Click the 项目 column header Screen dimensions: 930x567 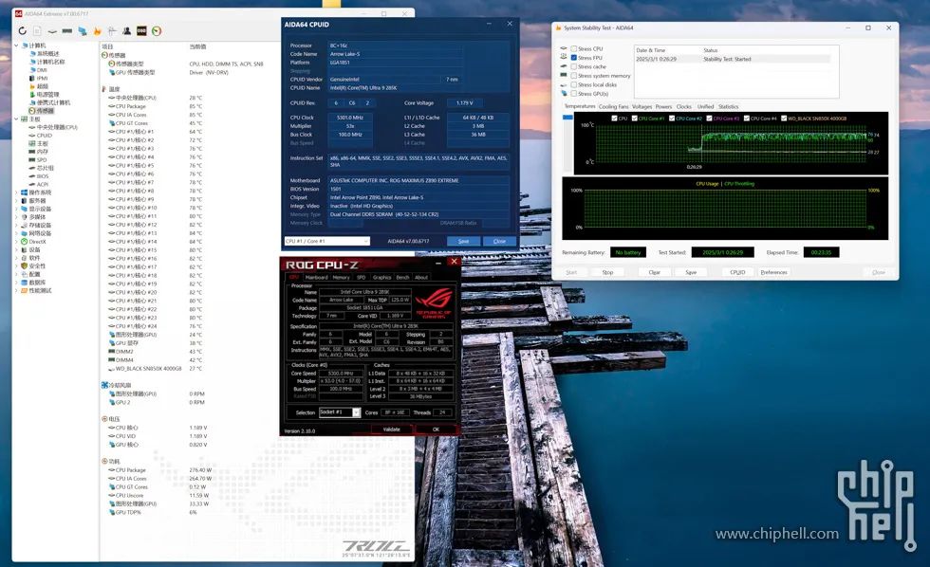[x=107, y=46]
